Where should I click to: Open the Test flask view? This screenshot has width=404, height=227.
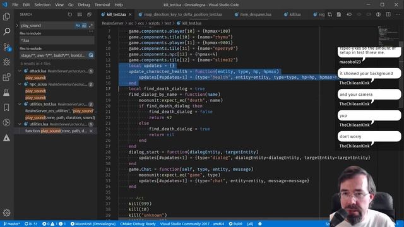tap(6, 93)
